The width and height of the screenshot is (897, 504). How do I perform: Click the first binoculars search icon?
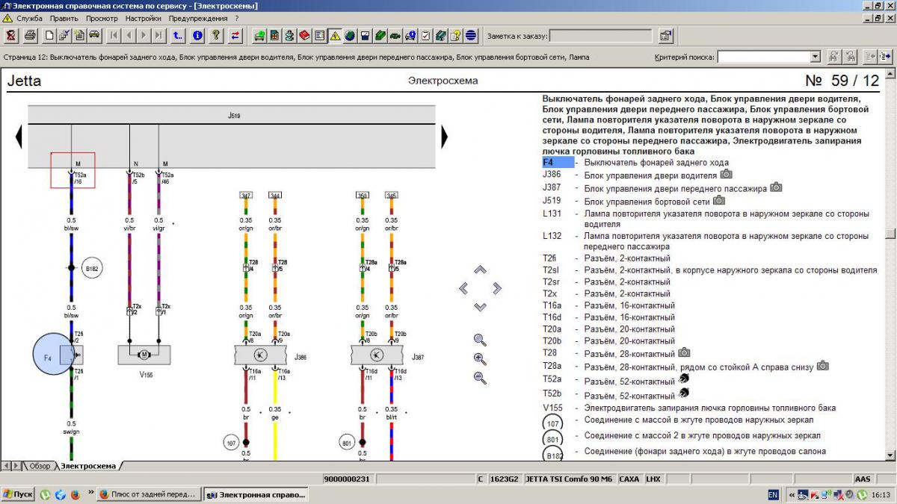click(834, 57)
